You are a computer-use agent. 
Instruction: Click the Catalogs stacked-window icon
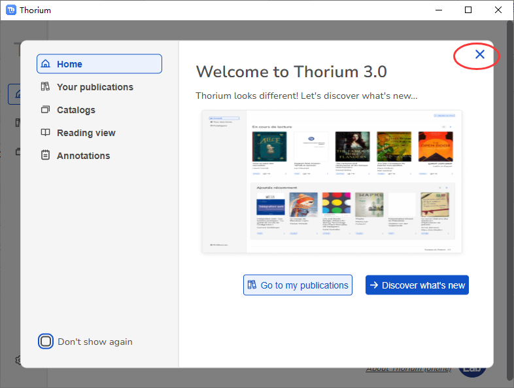pyautogui.click(x=45, y=110)
